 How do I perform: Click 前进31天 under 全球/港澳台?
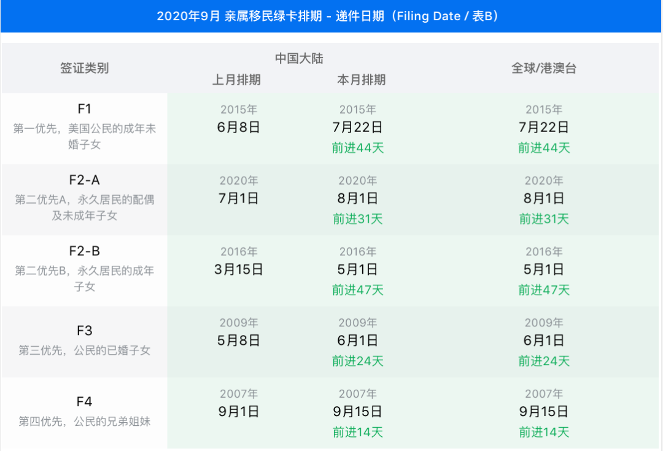544,219
